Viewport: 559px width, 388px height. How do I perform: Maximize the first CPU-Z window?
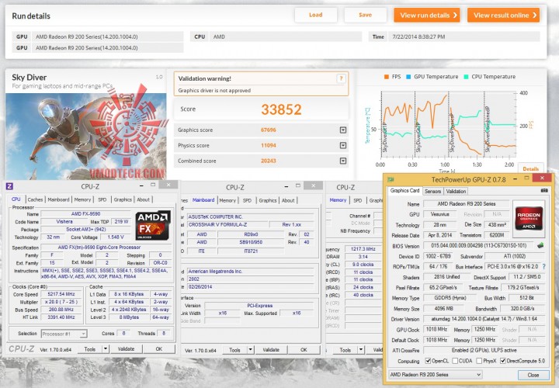(153, 185)
